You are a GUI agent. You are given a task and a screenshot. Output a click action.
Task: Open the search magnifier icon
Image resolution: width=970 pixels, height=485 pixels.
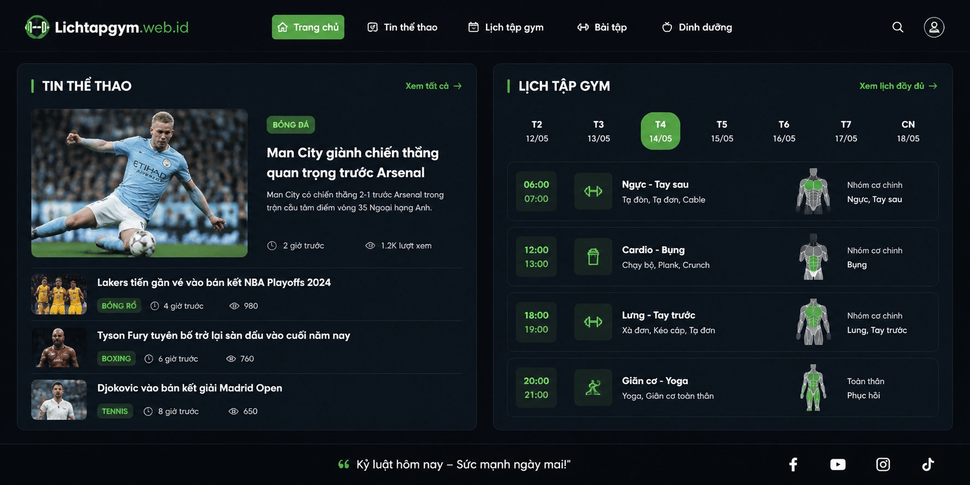click(x=898, y=27)
